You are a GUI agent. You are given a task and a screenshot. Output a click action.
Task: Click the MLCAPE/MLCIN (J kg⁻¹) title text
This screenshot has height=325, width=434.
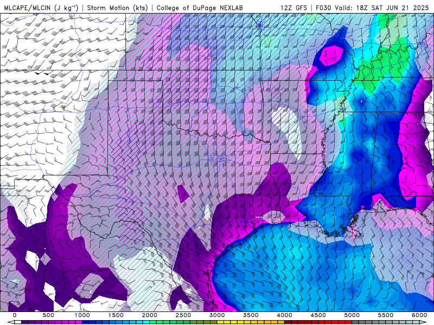pos(41,8)
